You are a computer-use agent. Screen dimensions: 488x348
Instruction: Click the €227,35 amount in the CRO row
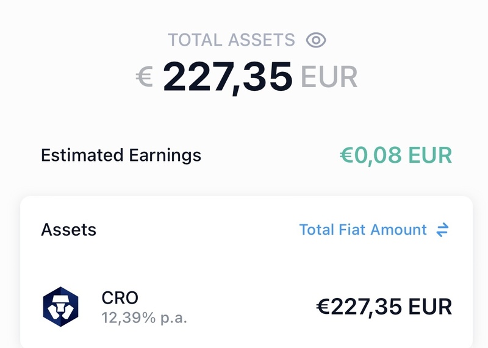359,306
